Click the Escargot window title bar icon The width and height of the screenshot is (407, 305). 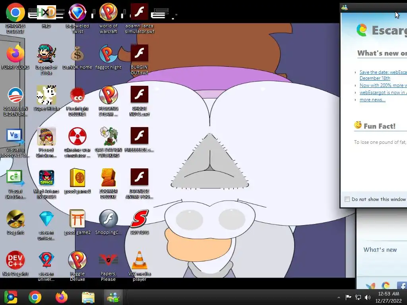(x=345, y=8)
